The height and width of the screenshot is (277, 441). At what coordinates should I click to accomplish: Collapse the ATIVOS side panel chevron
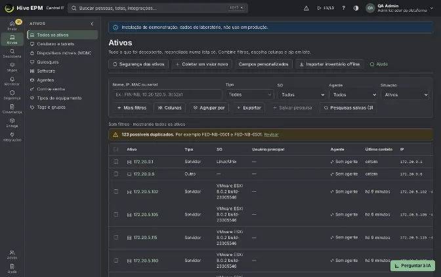pos(92,24)
